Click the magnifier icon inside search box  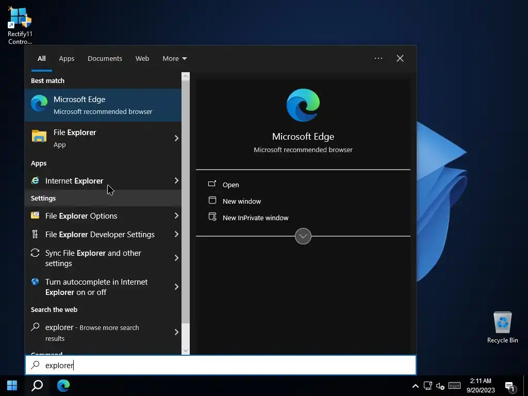click(35, 365)
